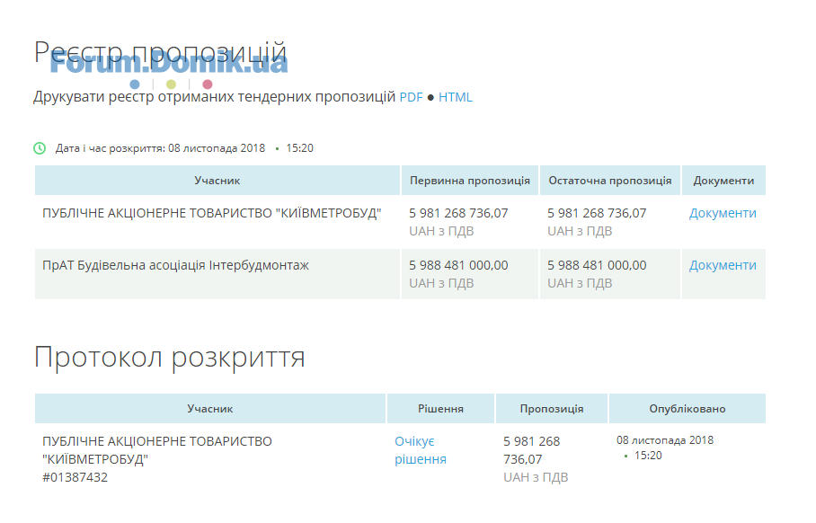This screenshot has width=816, height=523.
Task: Select ПУБЛІЧНЕ АКЦІОНЕРНЕ ТОВАРИСТВО "КИЇВМЕТРОБУД" in register table
Action: (x=212, y=213)
